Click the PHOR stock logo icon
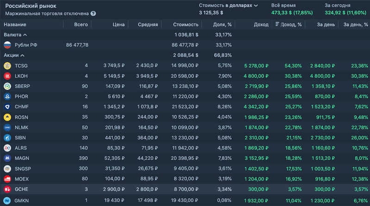The height and width of the screenshot is (206, 370). click(7, 96)
